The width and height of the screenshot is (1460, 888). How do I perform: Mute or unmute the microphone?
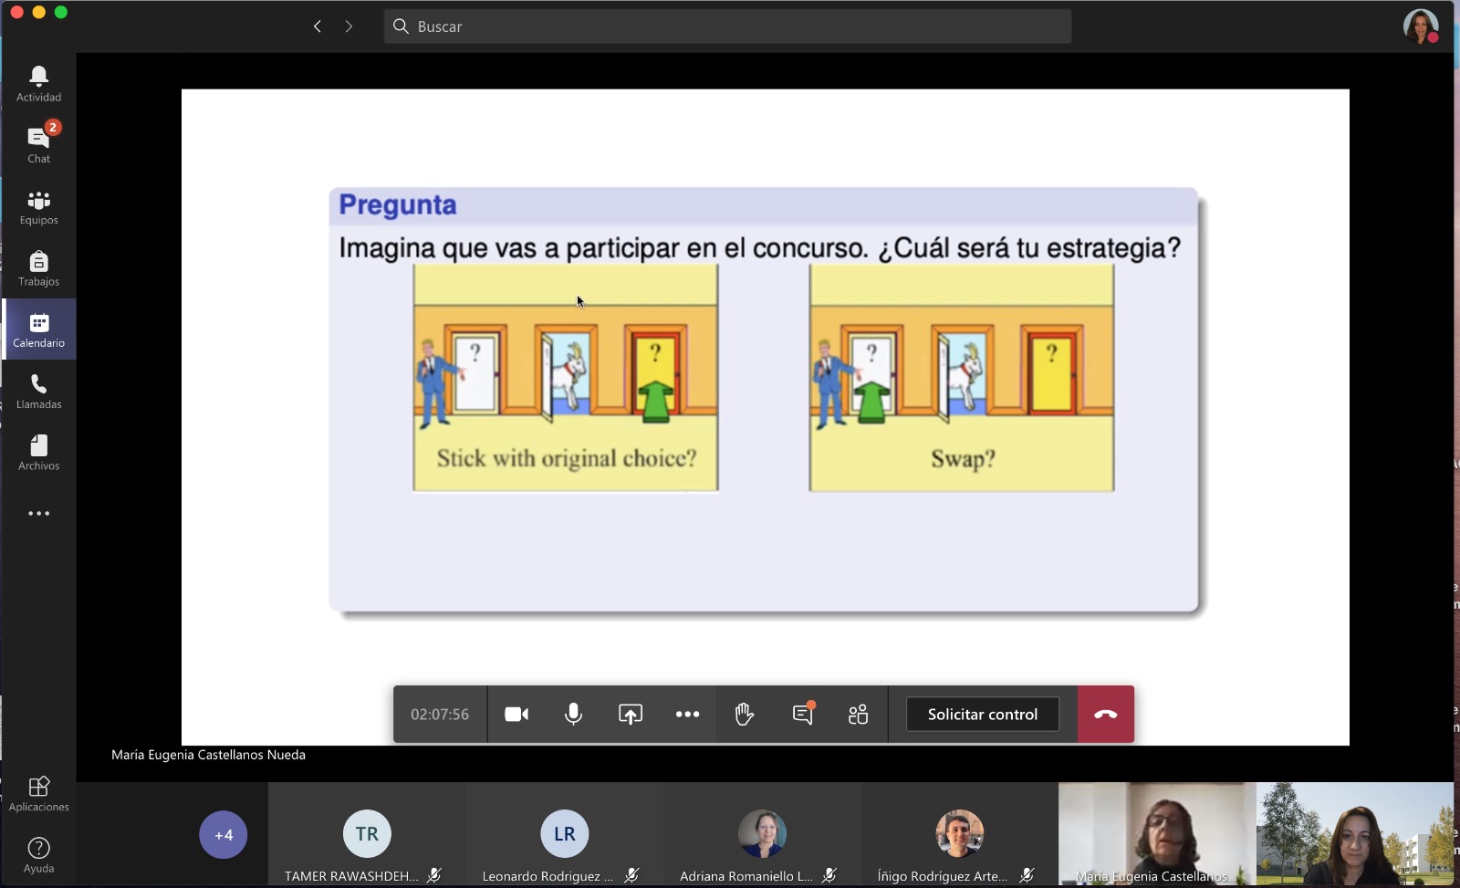[573, 715]
